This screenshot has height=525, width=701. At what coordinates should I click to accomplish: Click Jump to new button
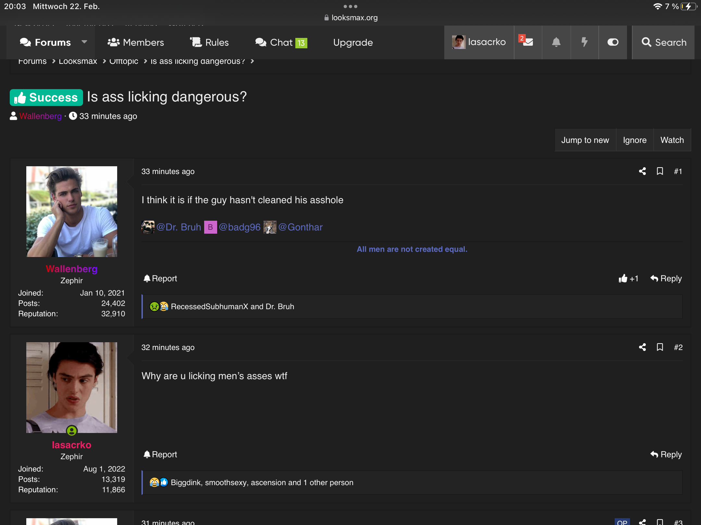click(x=585, y=140)
